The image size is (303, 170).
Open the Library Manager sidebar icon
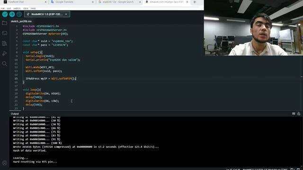[4, 43]
